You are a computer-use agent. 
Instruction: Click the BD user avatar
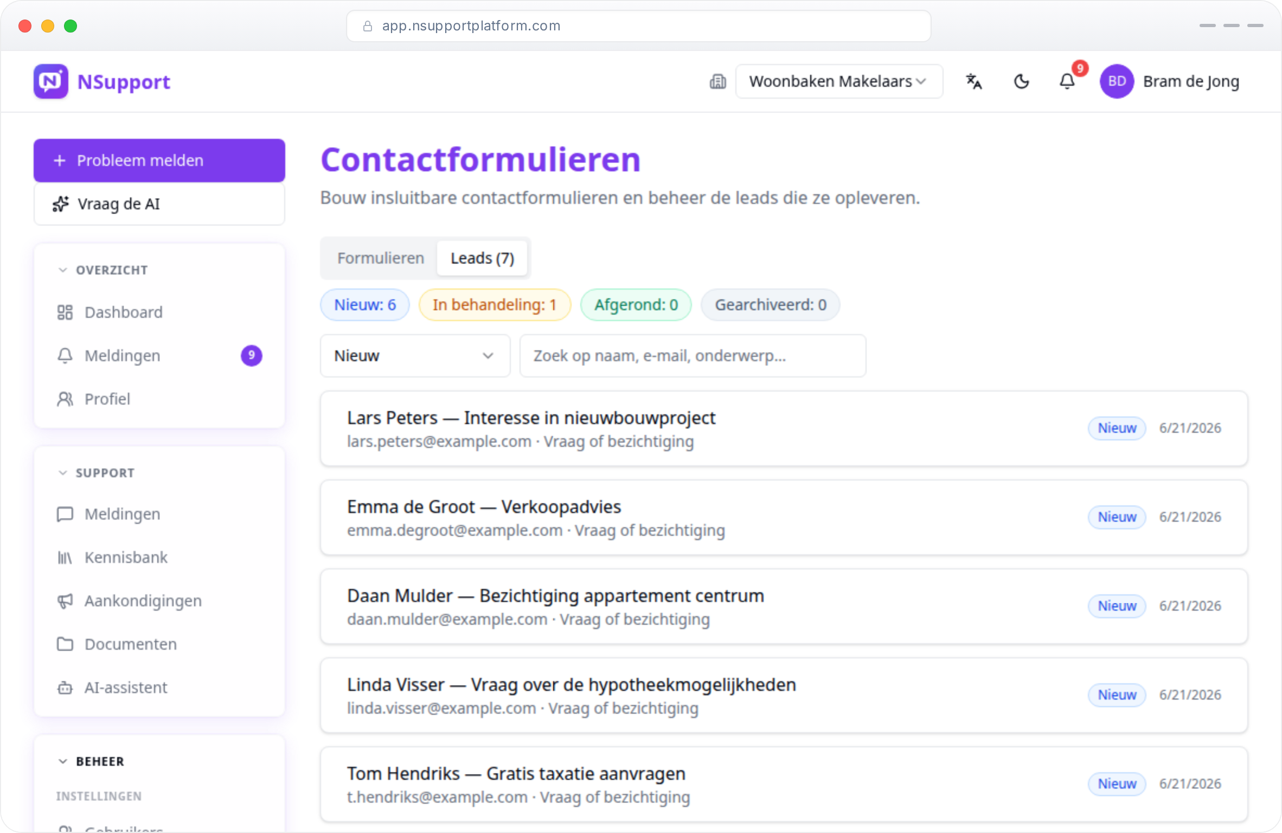click(x=1117, y=81)
